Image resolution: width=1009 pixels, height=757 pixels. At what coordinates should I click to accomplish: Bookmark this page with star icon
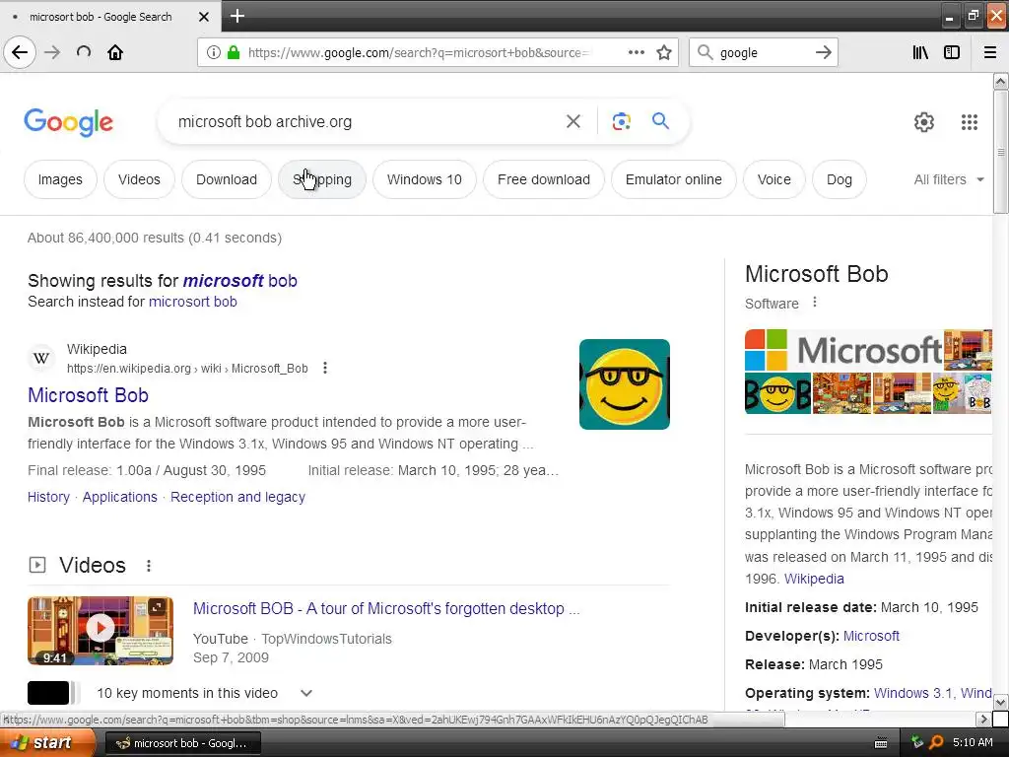664,52
